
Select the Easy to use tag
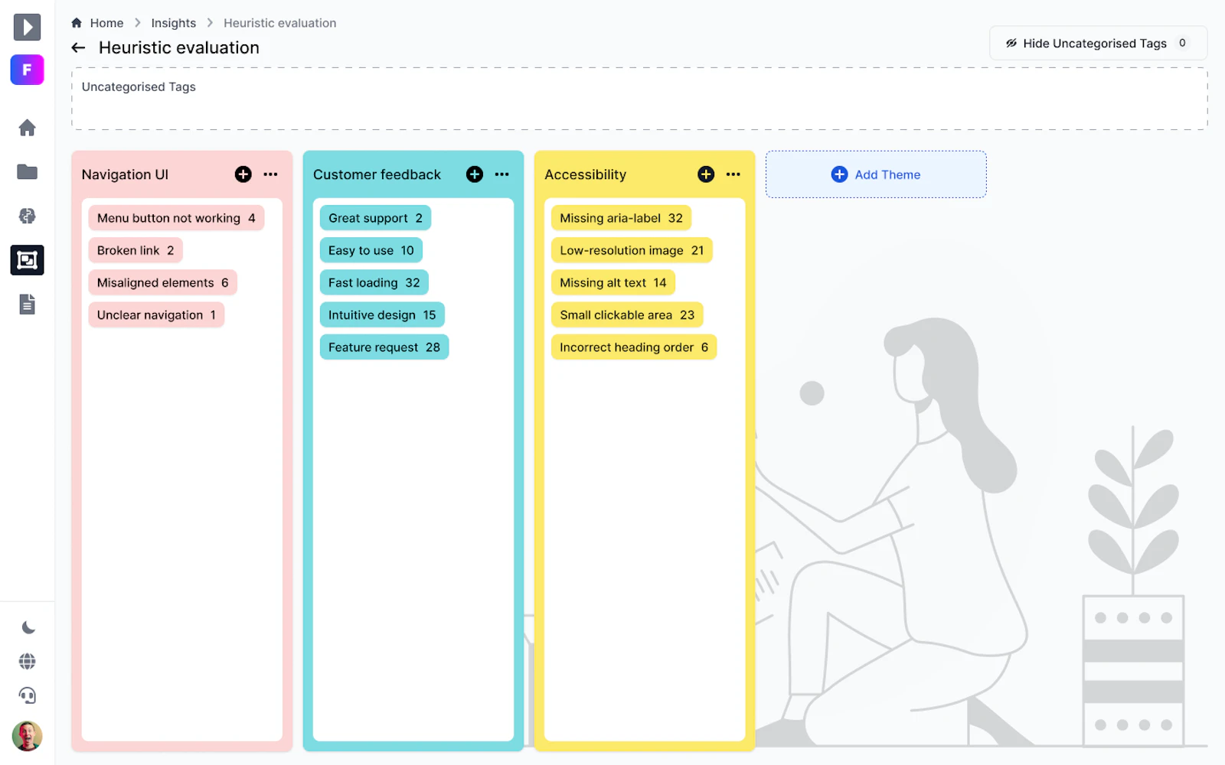pyautogui.click(x=371, y=250)
